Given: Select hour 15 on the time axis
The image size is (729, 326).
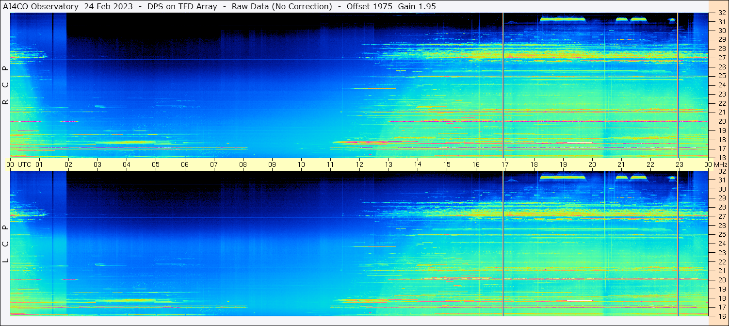Looking at the screenshot, I should coord(447,164).
